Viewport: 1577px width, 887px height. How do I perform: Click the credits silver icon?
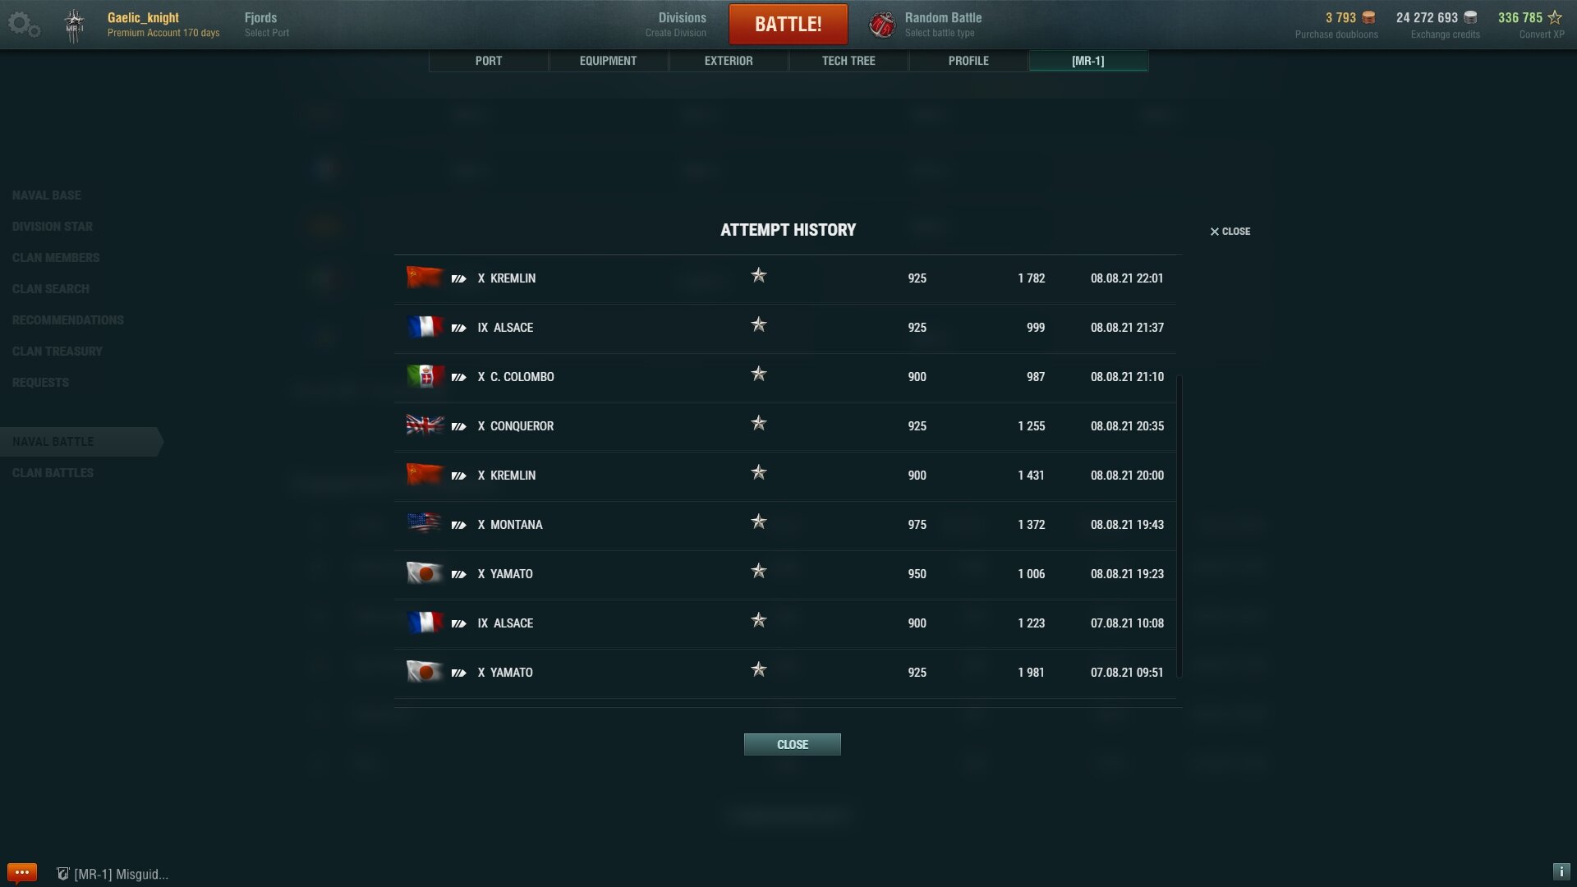[1470, 17]
